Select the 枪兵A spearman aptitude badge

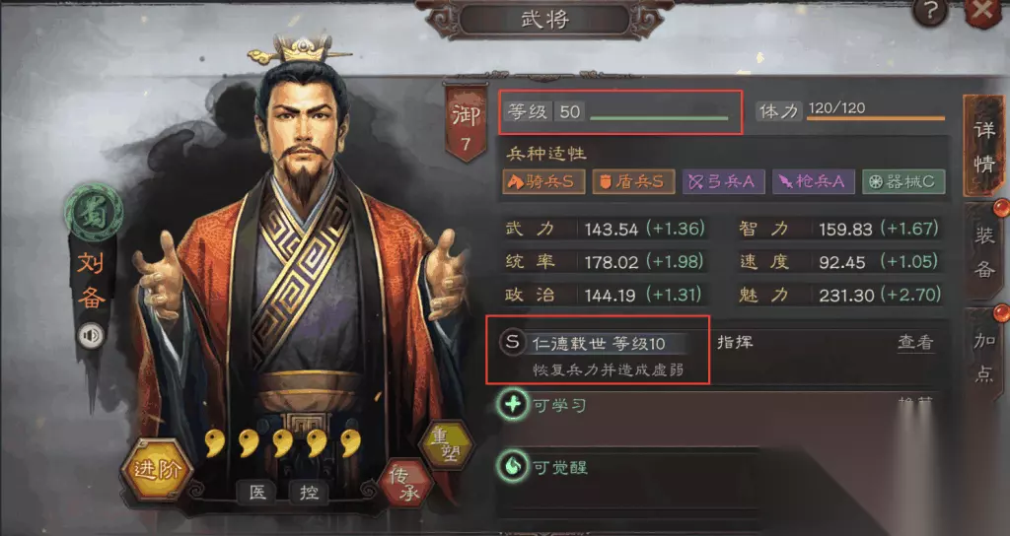tap(814, 182)
